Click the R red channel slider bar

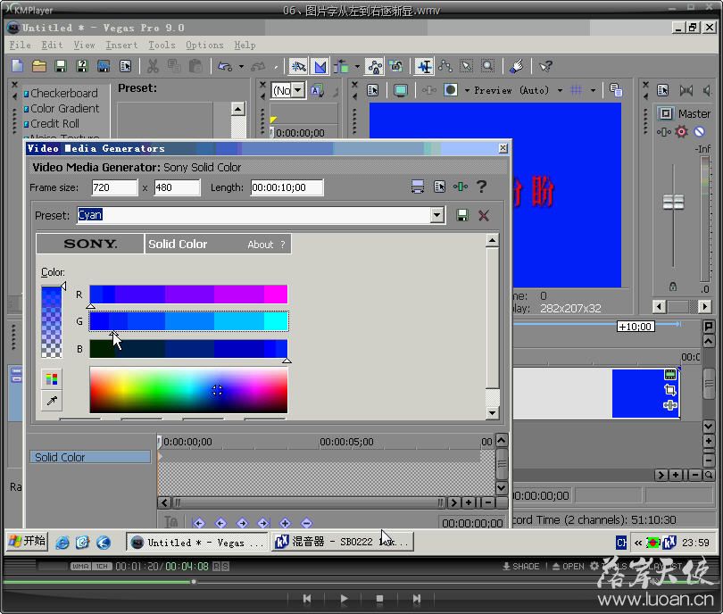click(188, 295)
